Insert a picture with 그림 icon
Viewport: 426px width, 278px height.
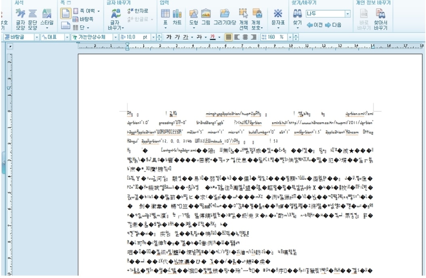(206, 17)
